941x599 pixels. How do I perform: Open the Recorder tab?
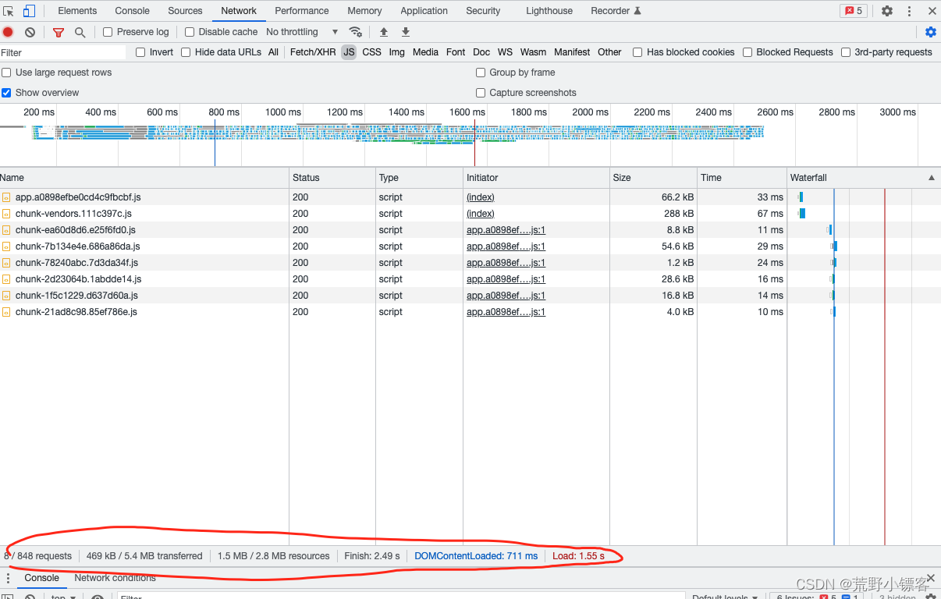[616, 11]
